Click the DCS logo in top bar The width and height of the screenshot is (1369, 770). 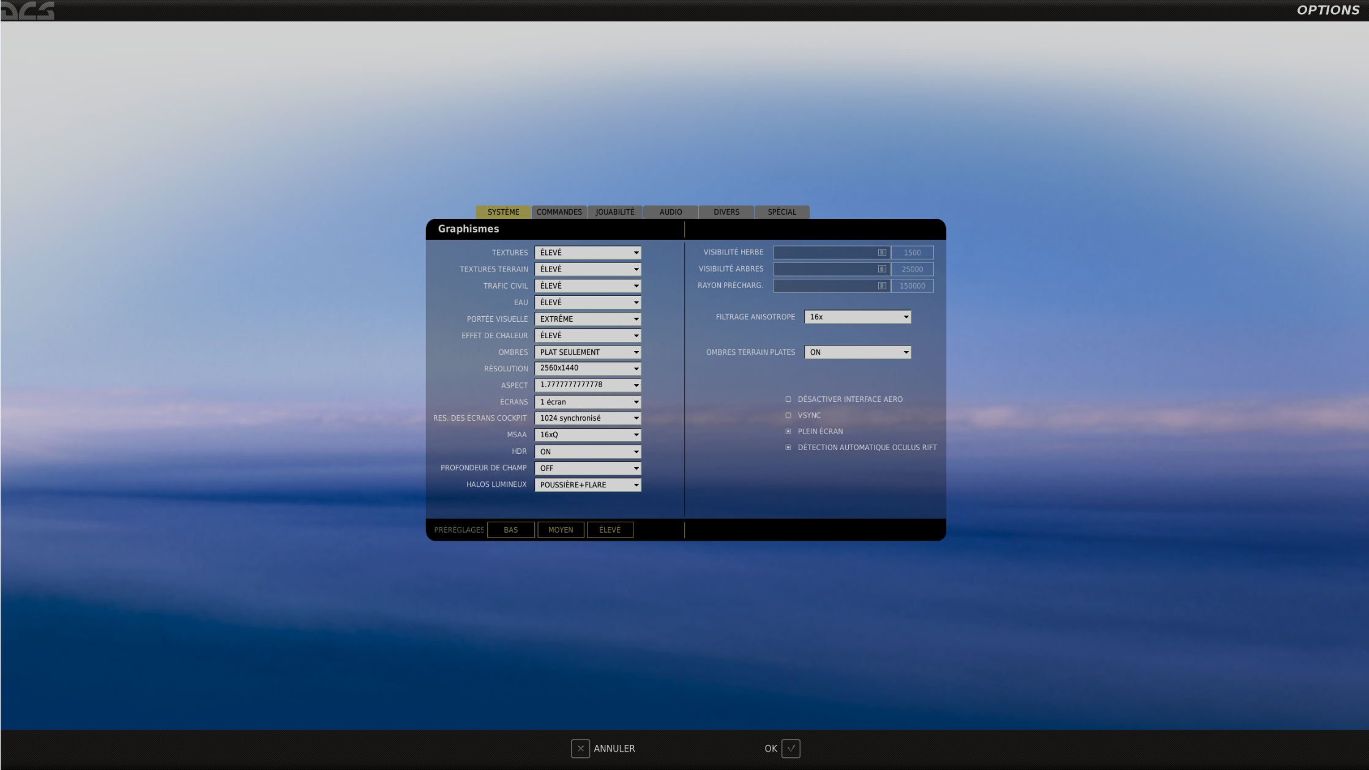[x=28, y=10]
